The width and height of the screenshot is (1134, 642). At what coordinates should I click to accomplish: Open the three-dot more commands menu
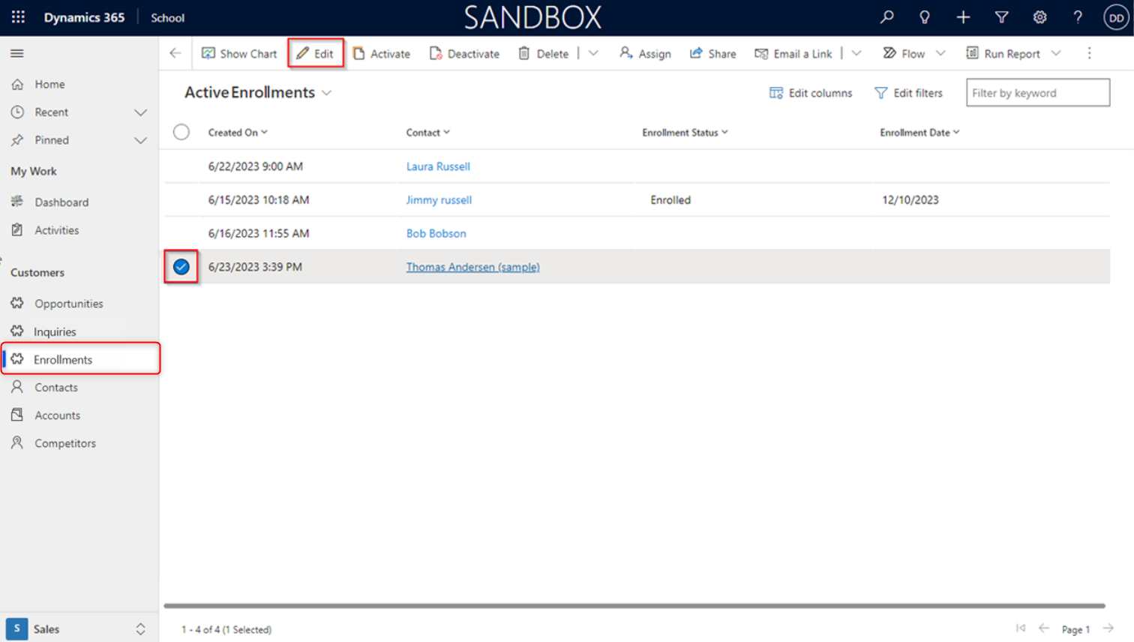(x=1089, y=53)
